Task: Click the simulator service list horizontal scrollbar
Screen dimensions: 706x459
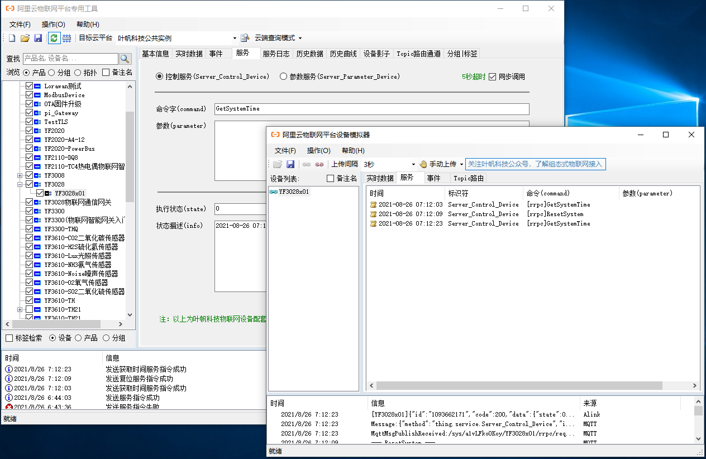Action: [519, 386]
